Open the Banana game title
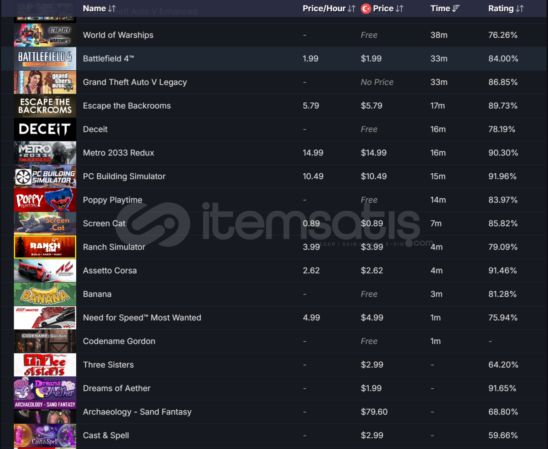548x449 pixels. 97,294
